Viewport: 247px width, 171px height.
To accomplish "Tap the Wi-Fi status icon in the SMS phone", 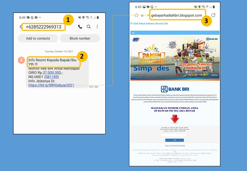I will pos(87,18).
